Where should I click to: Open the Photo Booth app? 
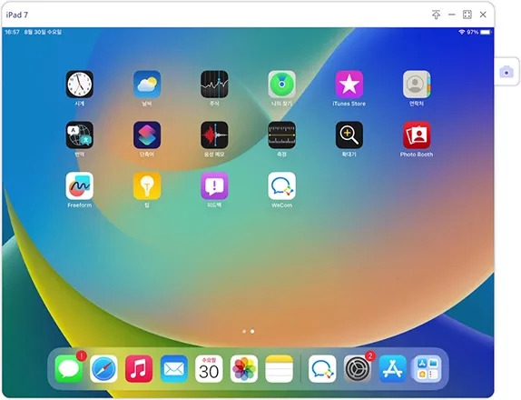417,135
